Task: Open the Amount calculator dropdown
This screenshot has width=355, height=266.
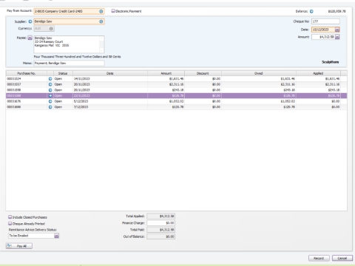Action: [x=337, y=37]
